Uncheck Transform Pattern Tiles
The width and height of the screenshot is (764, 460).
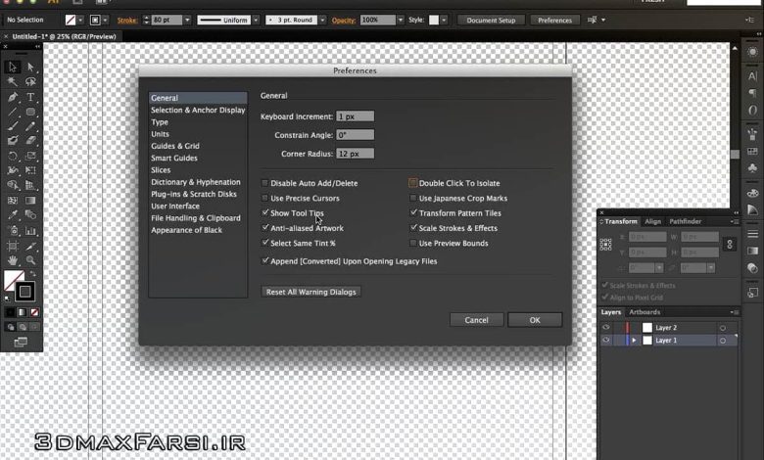(413, 212)
